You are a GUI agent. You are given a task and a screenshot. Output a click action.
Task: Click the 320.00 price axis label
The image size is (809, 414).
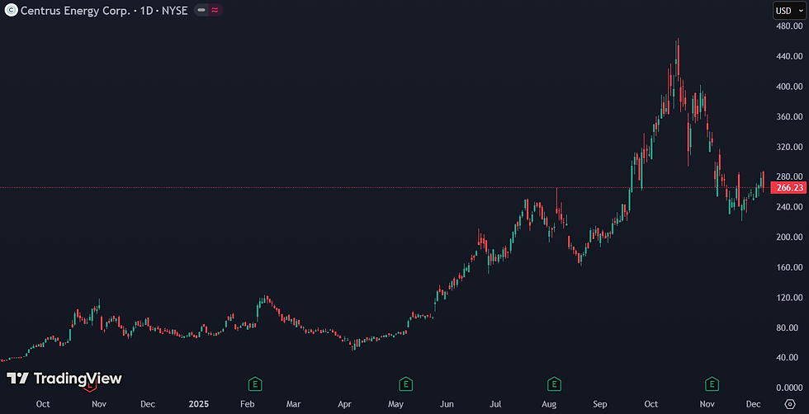point(789,147)
